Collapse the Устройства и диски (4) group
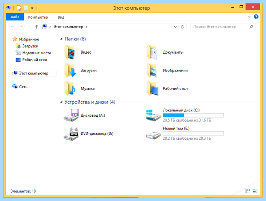The image size is (266, 201). pyautogui.click(x=61, y=102)
